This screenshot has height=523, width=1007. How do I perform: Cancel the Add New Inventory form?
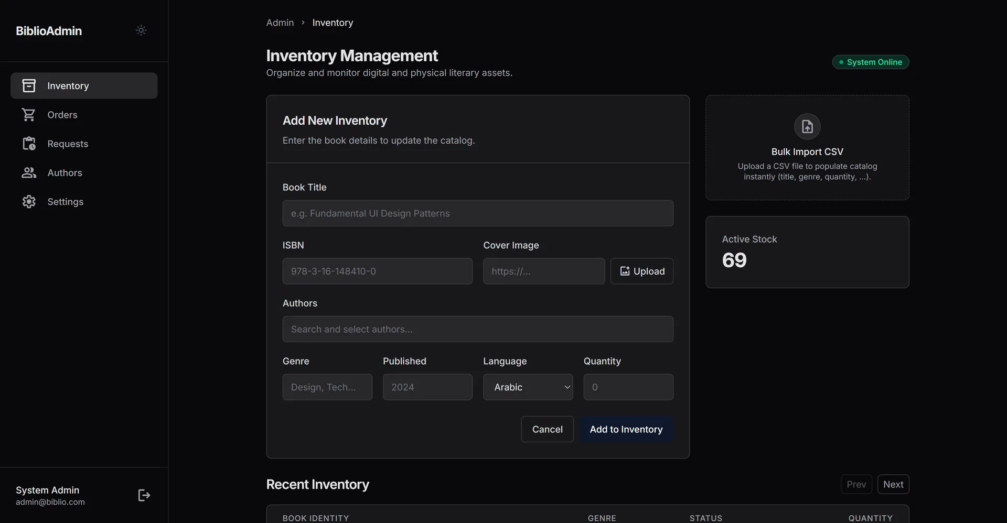coord(547,429)
